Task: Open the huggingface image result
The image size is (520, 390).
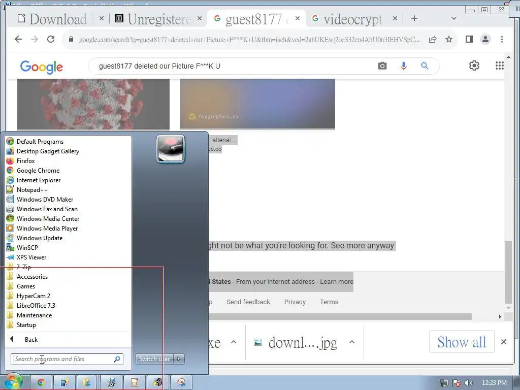Action: point(257,104)
